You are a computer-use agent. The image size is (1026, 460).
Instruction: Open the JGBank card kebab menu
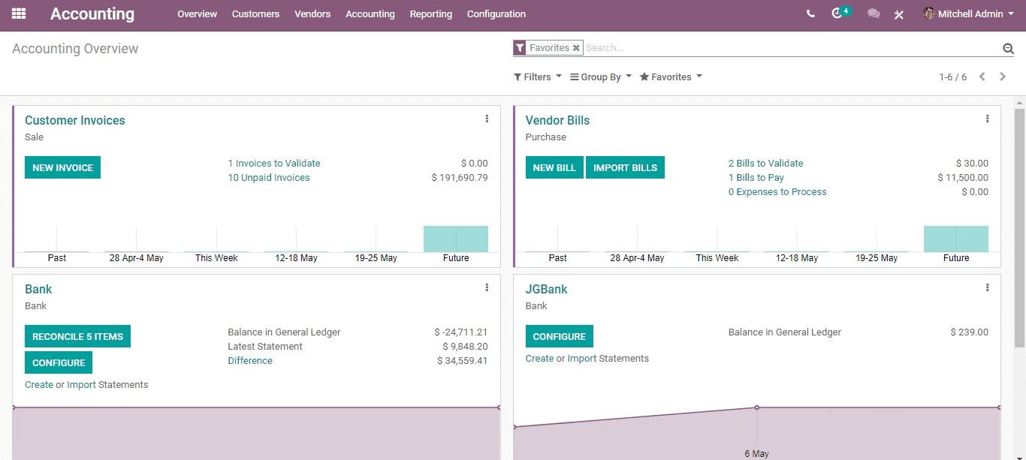click(x=987, y=287)
